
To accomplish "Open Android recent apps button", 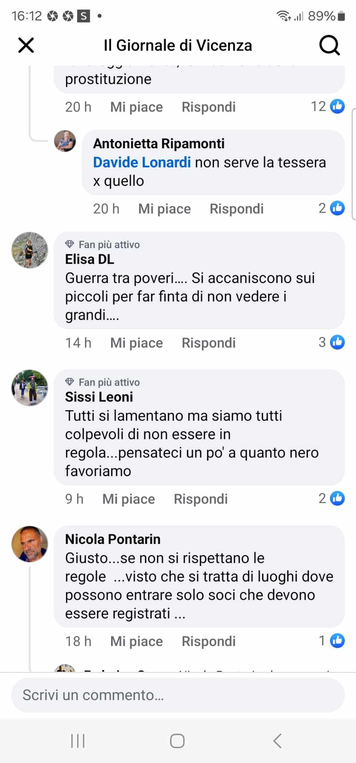I will 78,741.
